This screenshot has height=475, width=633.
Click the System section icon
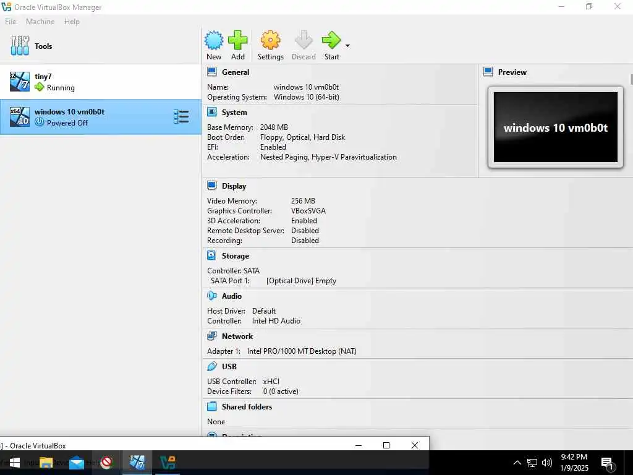(x=211, y=112)
